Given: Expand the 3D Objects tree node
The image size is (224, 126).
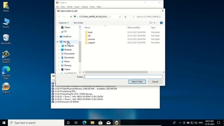Looking at the screenshot, I should (x=59, y=46).
